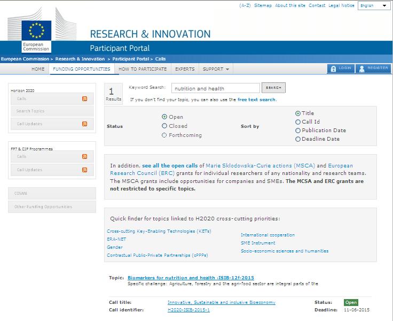This screenshot has height=321, width=393.
Task: Open the Experts tab
Action: click(x=185, y=69)
